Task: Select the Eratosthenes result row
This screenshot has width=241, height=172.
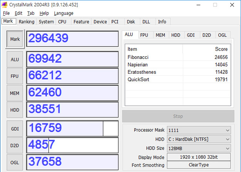Action: click(x=178, y=72)
